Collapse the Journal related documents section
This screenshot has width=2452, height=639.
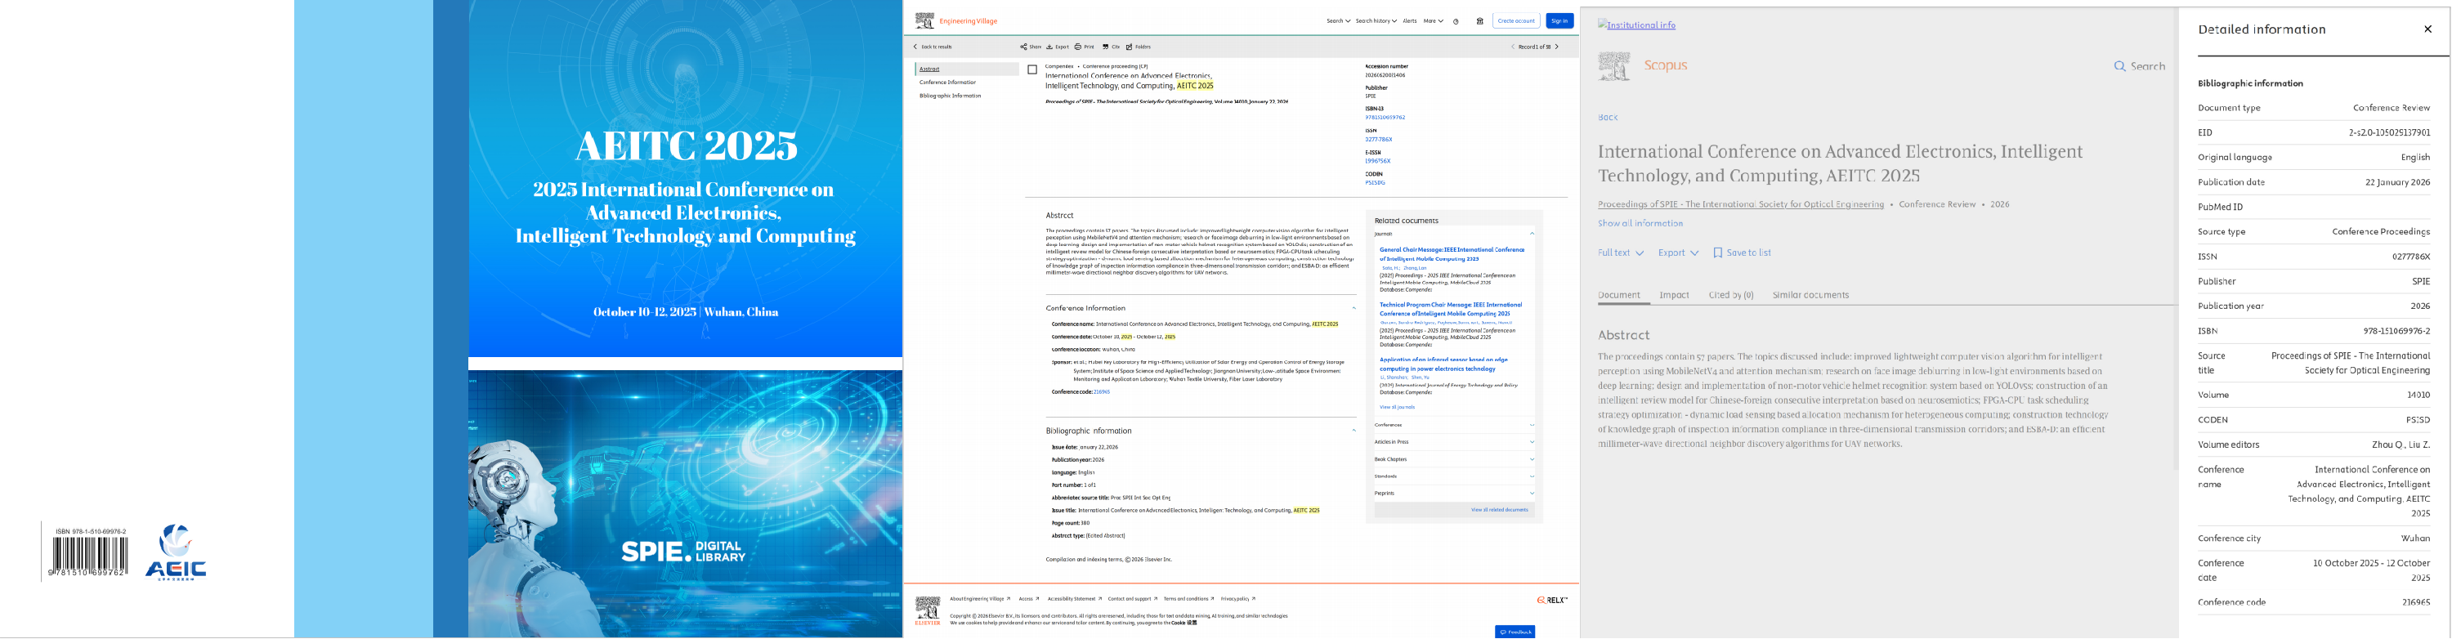pyautogui.click(x=1532, y=235)
